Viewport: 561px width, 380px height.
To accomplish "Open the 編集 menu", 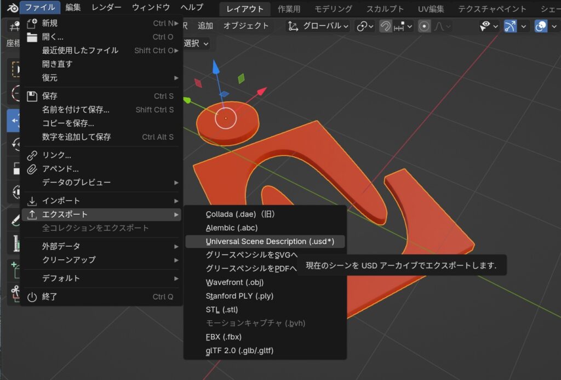I will [x=73, y=8].
